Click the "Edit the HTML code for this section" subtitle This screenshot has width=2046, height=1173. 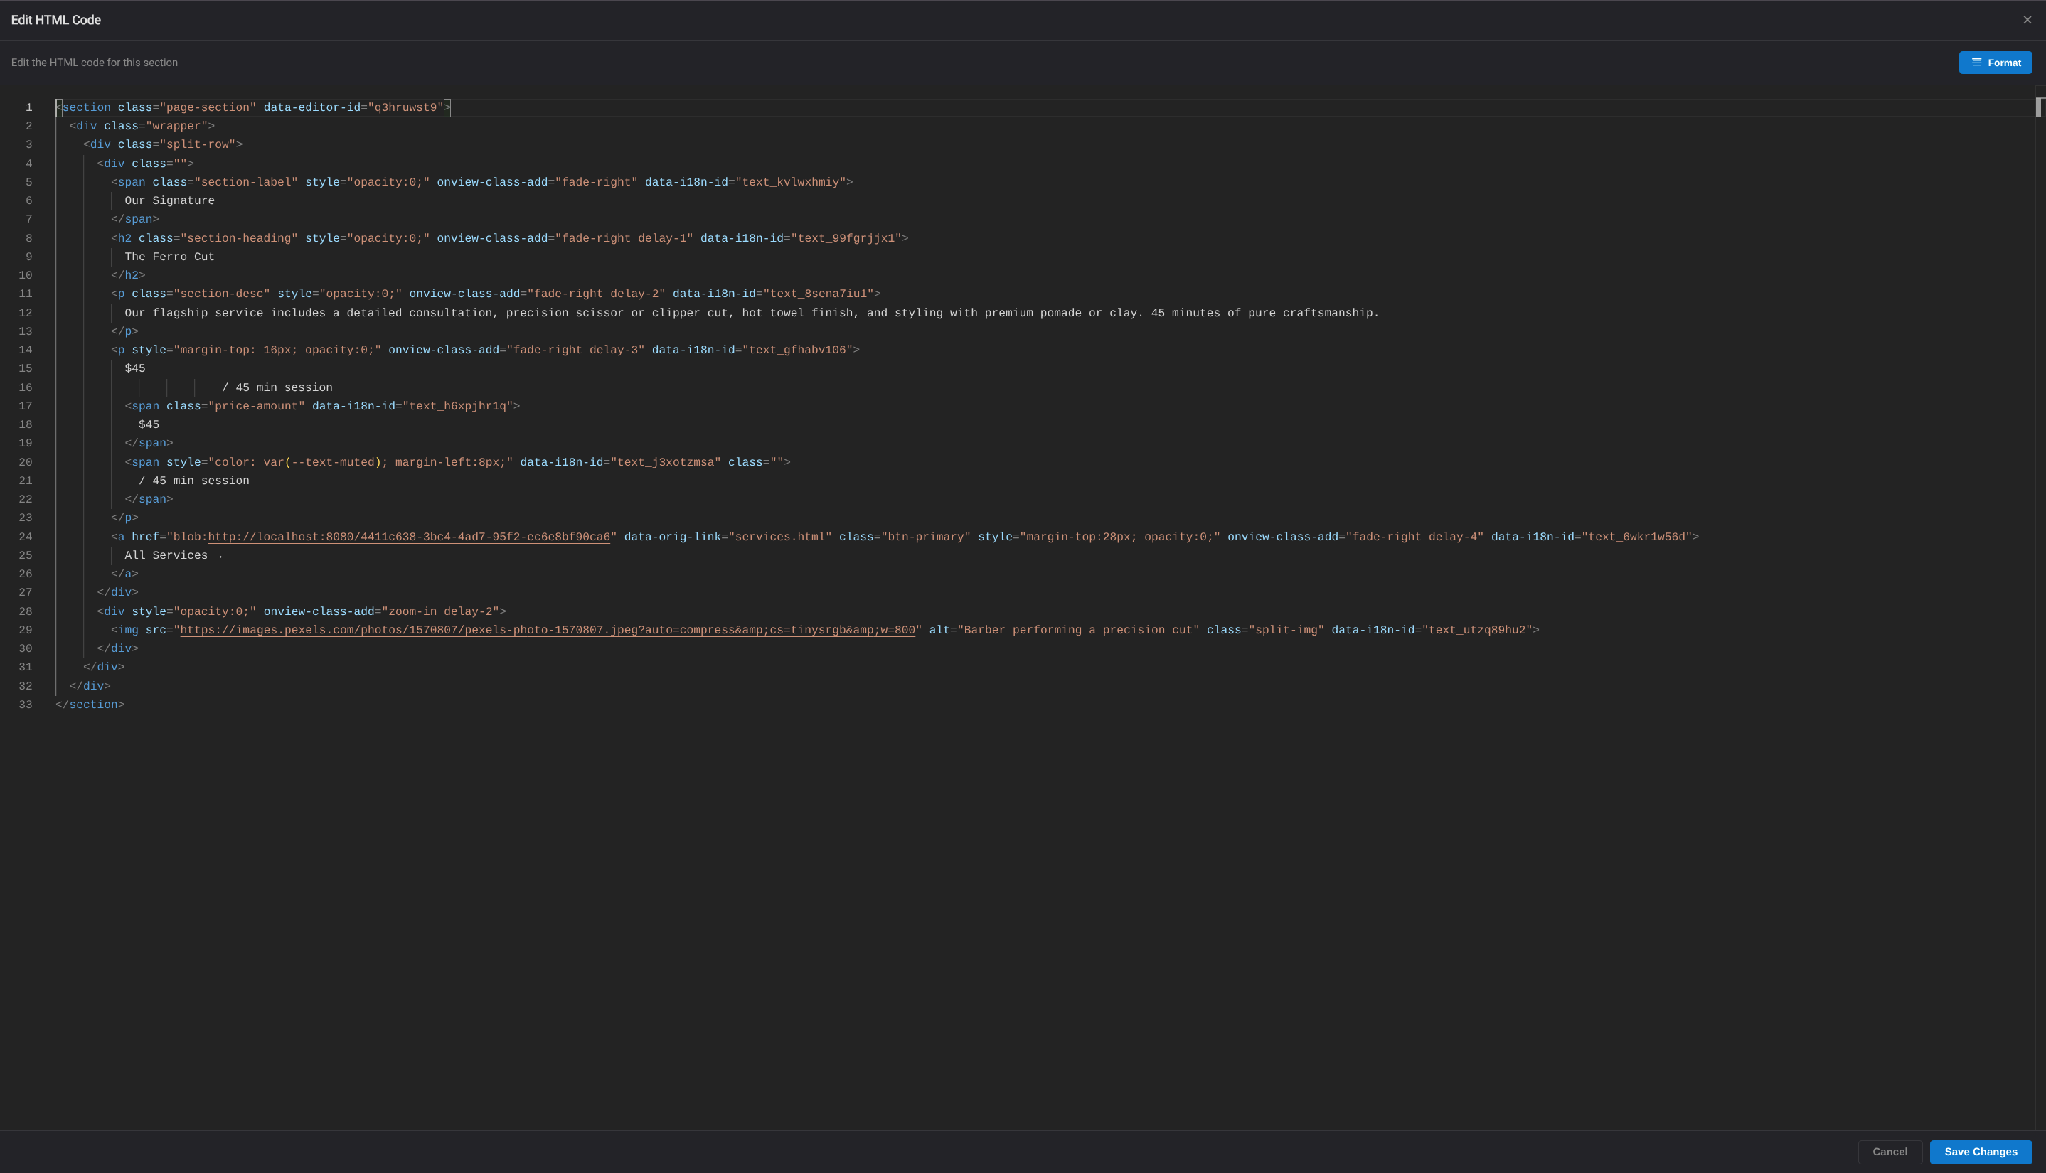[95, 63]
